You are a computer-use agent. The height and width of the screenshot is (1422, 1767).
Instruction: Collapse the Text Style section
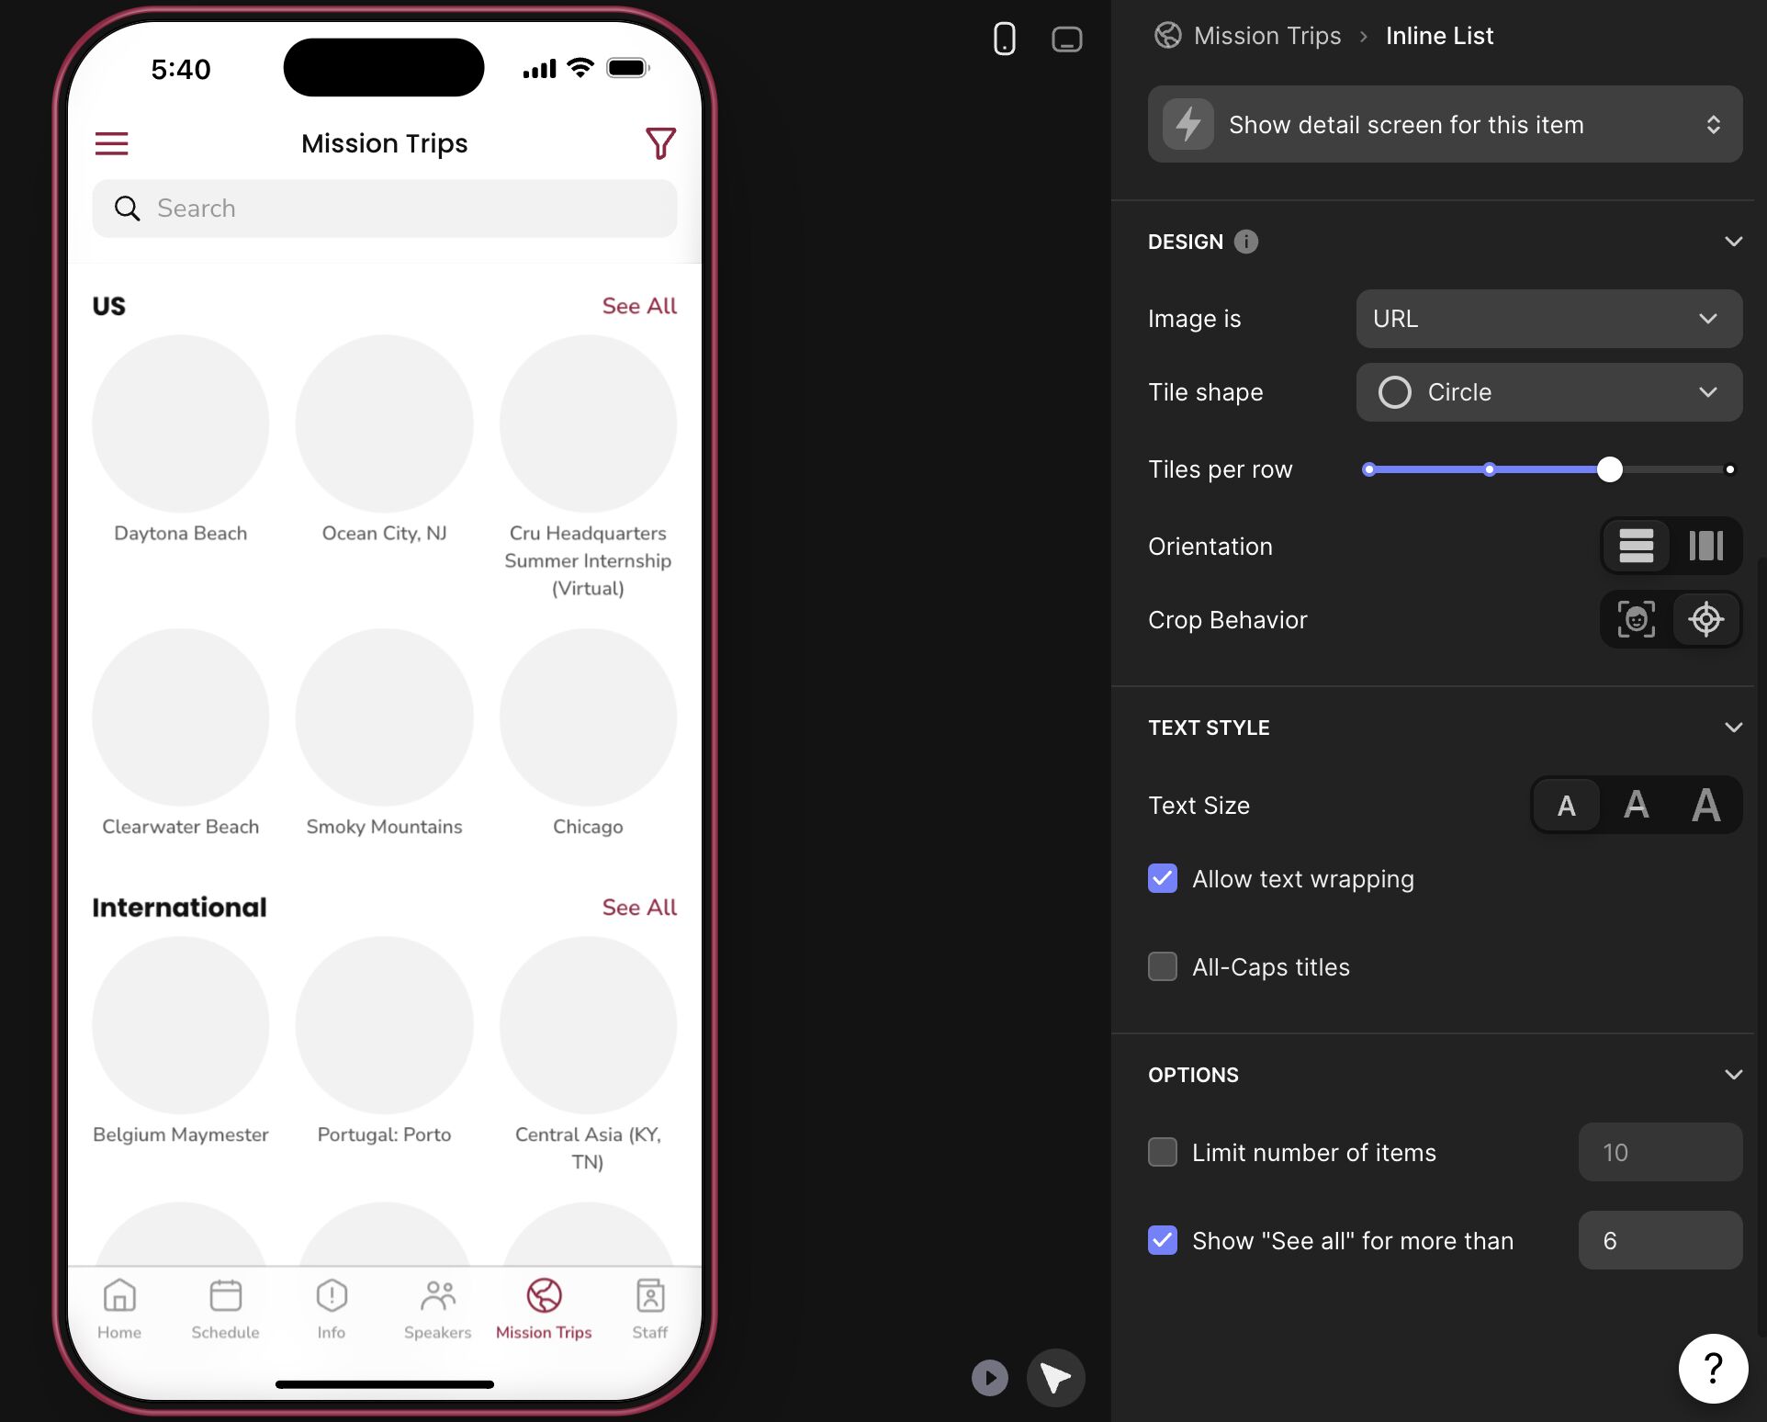click(x=1733, y=728)
